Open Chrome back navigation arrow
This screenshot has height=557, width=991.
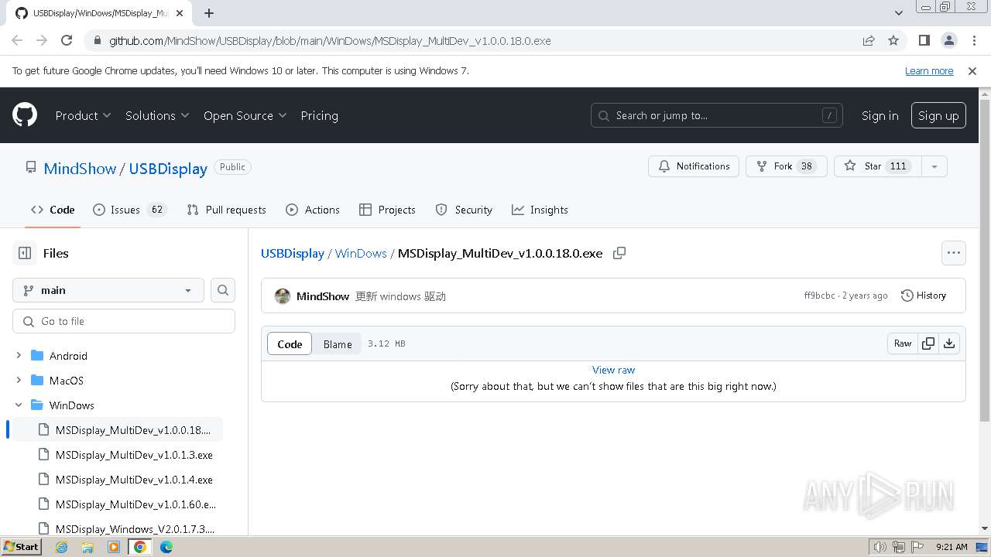pyautogui.click(x=17, y=40)
